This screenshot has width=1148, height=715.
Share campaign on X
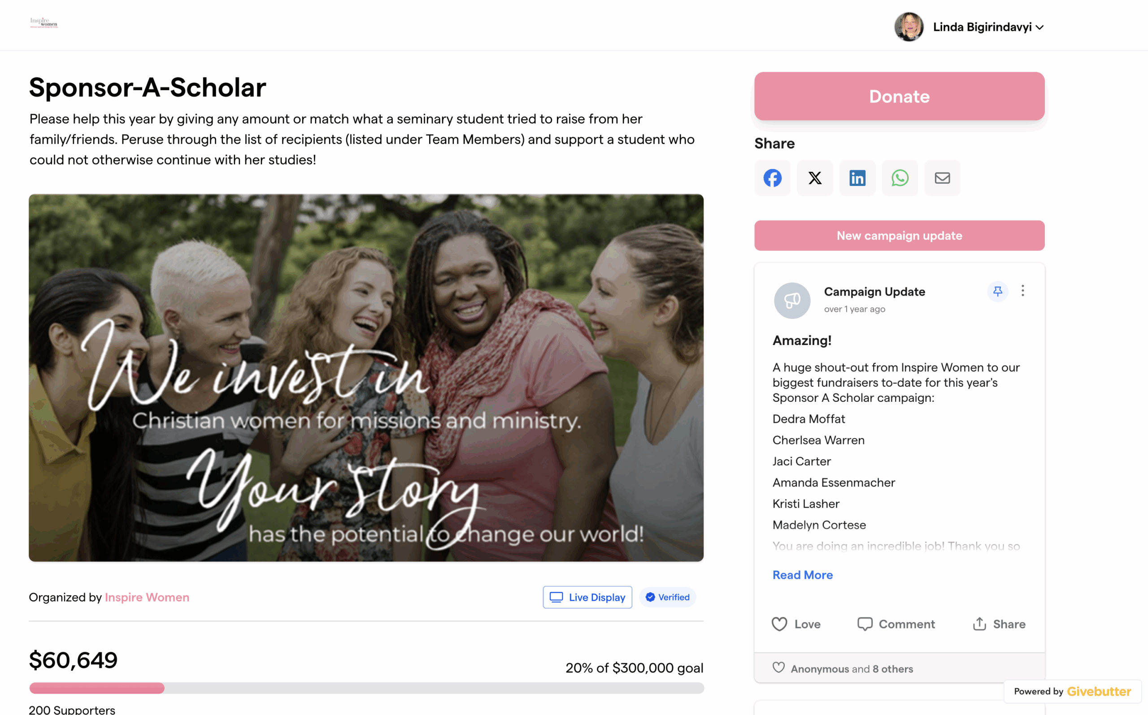[x=815, y=178]
